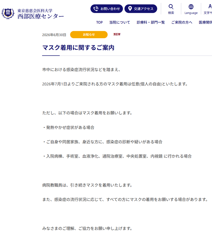Open the Language label under the globe
The width and height of the screenshot is (212, 235).
click(x=191, y=13)
